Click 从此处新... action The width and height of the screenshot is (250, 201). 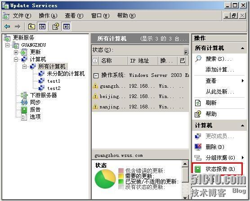(220, 92)
